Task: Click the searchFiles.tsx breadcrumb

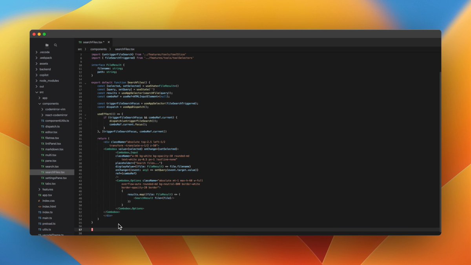Action: [125, 49]
